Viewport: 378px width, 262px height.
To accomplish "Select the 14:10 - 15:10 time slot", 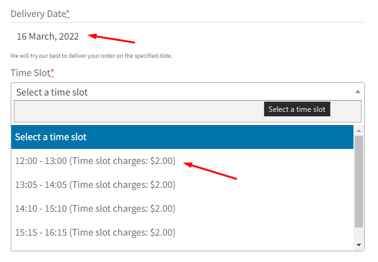I will pos(95,209).
